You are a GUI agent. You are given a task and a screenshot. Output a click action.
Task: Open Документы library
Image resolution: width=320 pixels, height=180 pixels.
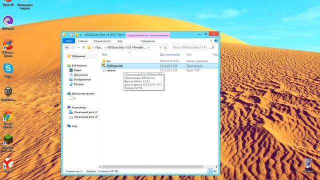point(81,75)
